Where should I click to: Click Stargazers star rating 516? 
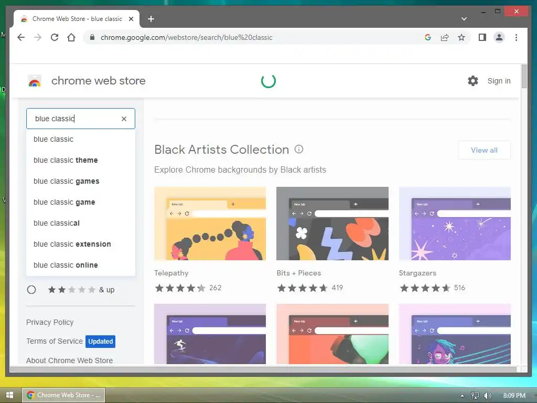(x=433, y=288)
